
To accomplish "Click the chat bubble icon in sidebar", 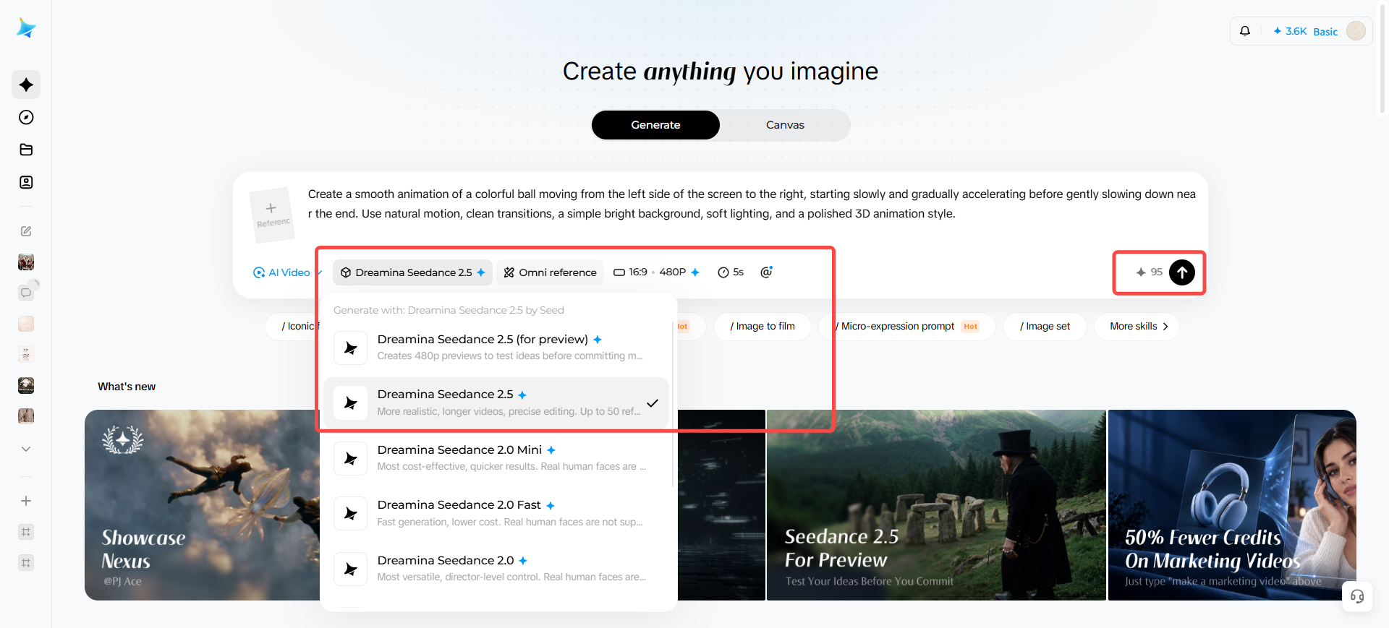I will click(x=26, y=293).
